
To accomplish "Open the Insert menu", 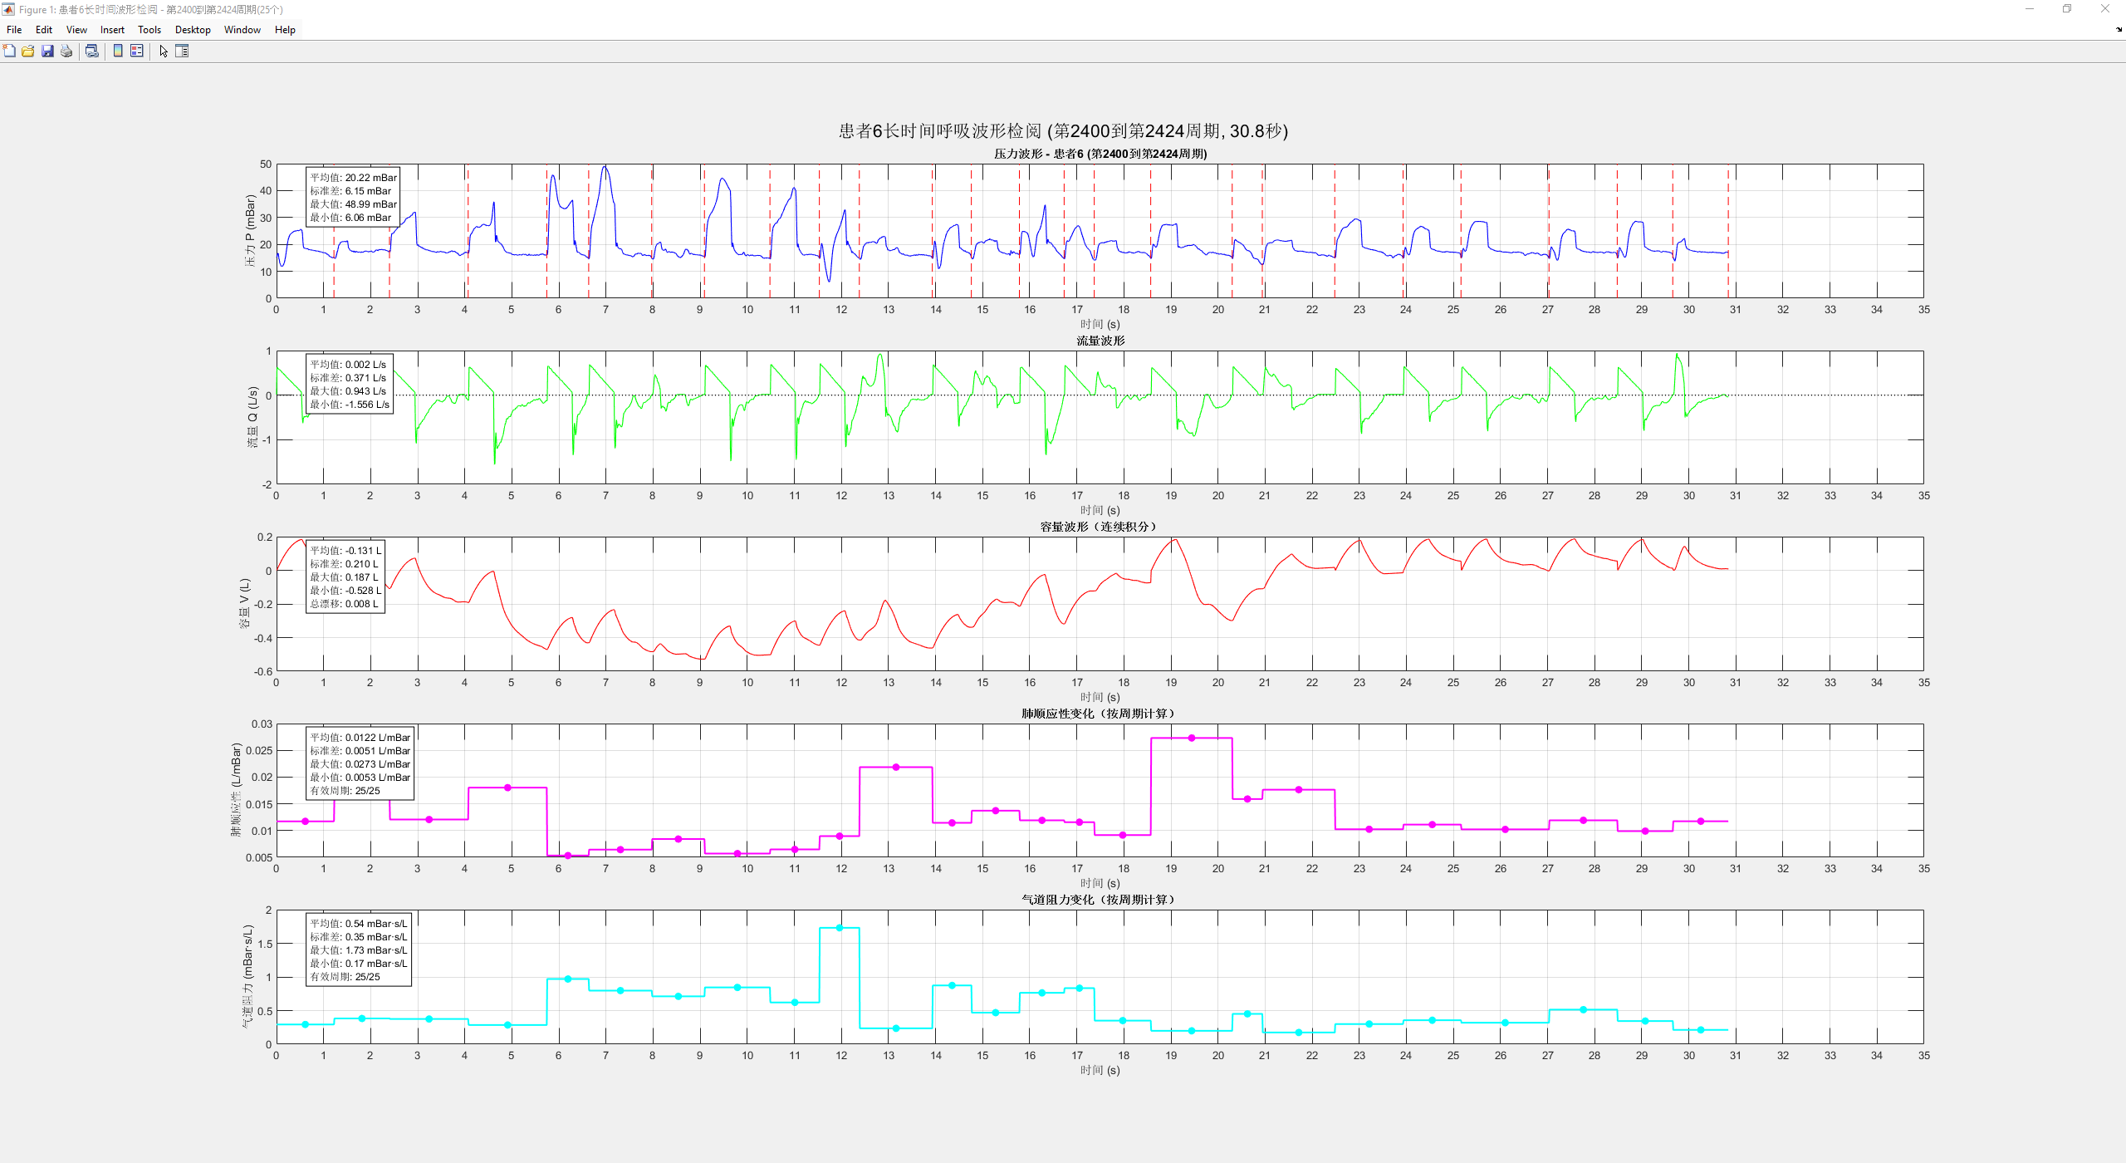I will coord(112,30).
